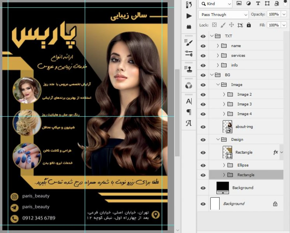Open the Pass Through blend mode dropdown

223,15
